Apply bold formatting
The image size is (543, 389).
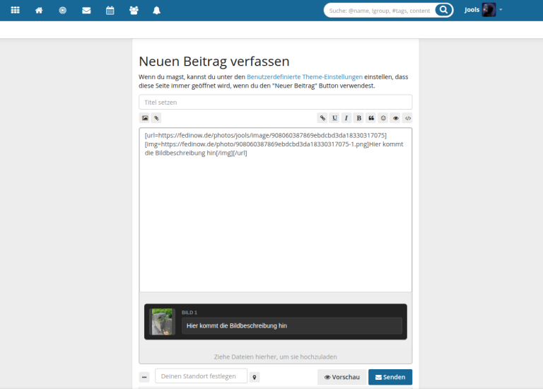[x=358, y=118]
